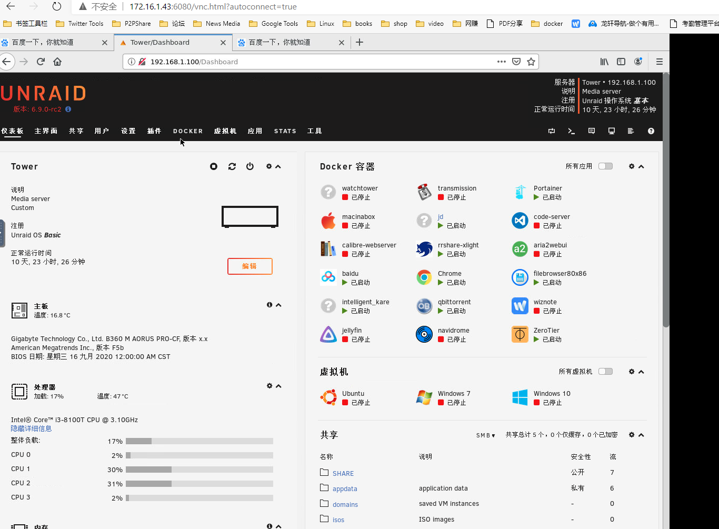This screenshot has width=719, height=529.
Task: Collapse the Tower panel chevron
Action: click(278, 166)
